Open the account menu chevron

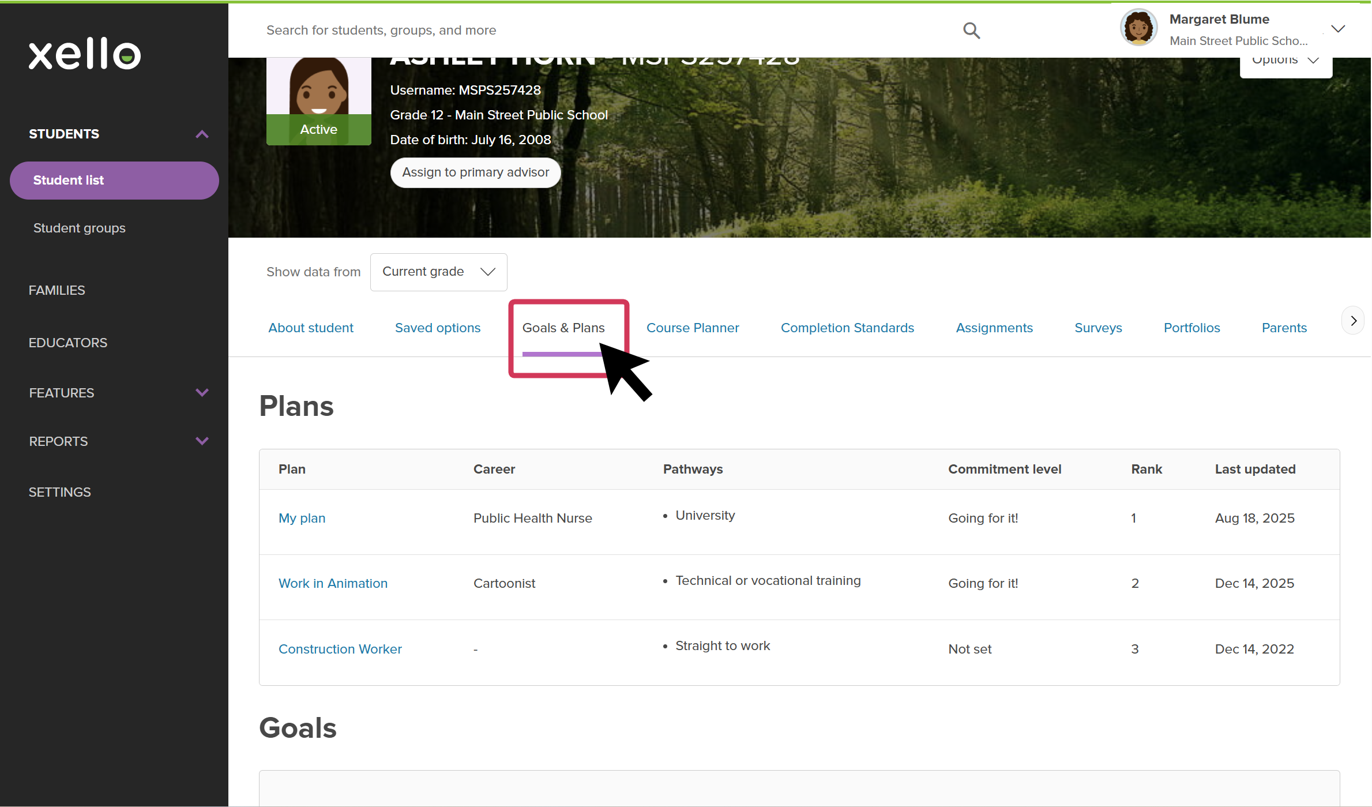pos(1337,29)
